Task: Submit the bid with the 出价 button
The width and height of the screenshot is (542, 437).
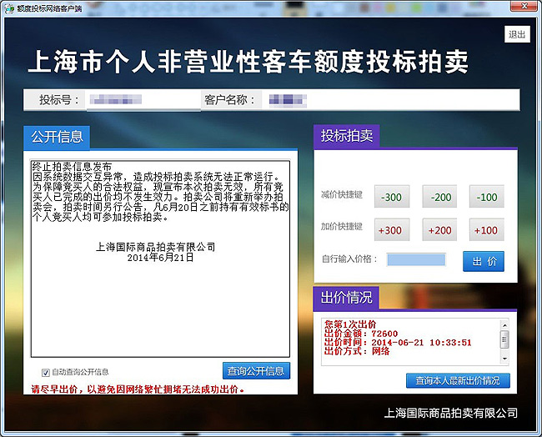Action: 483,261
